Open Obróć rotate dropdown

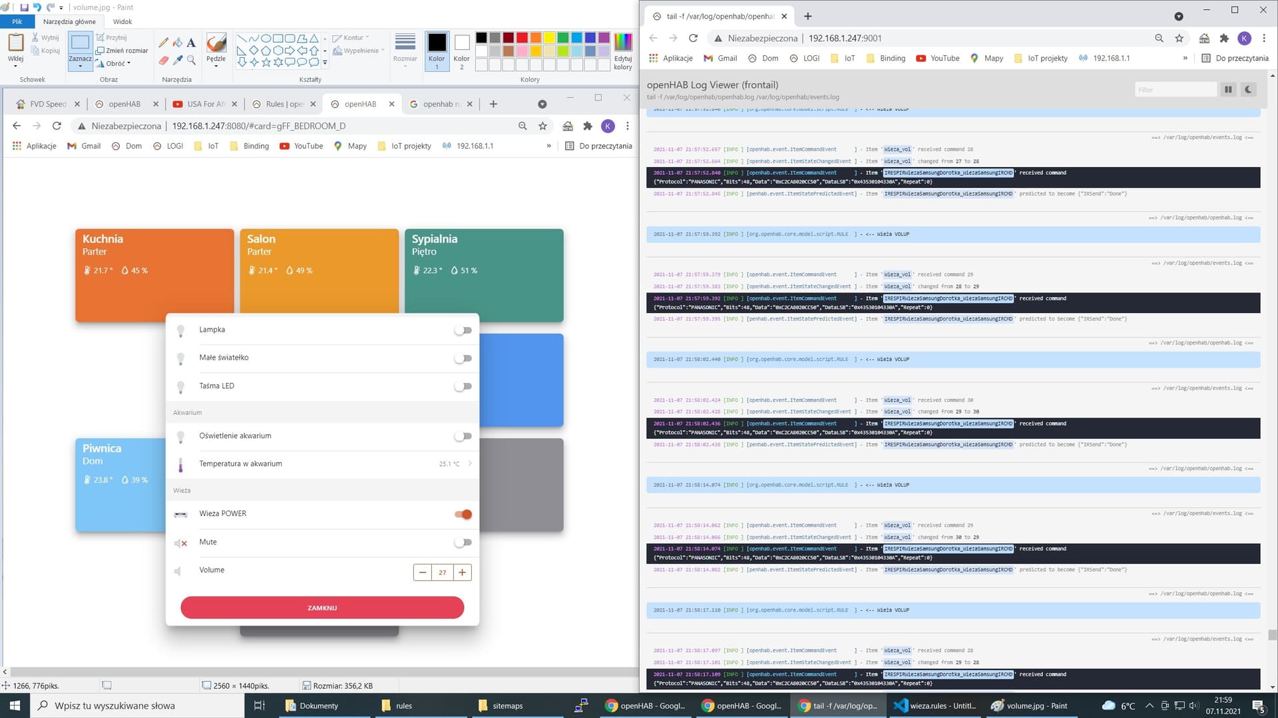pos(113,63)
